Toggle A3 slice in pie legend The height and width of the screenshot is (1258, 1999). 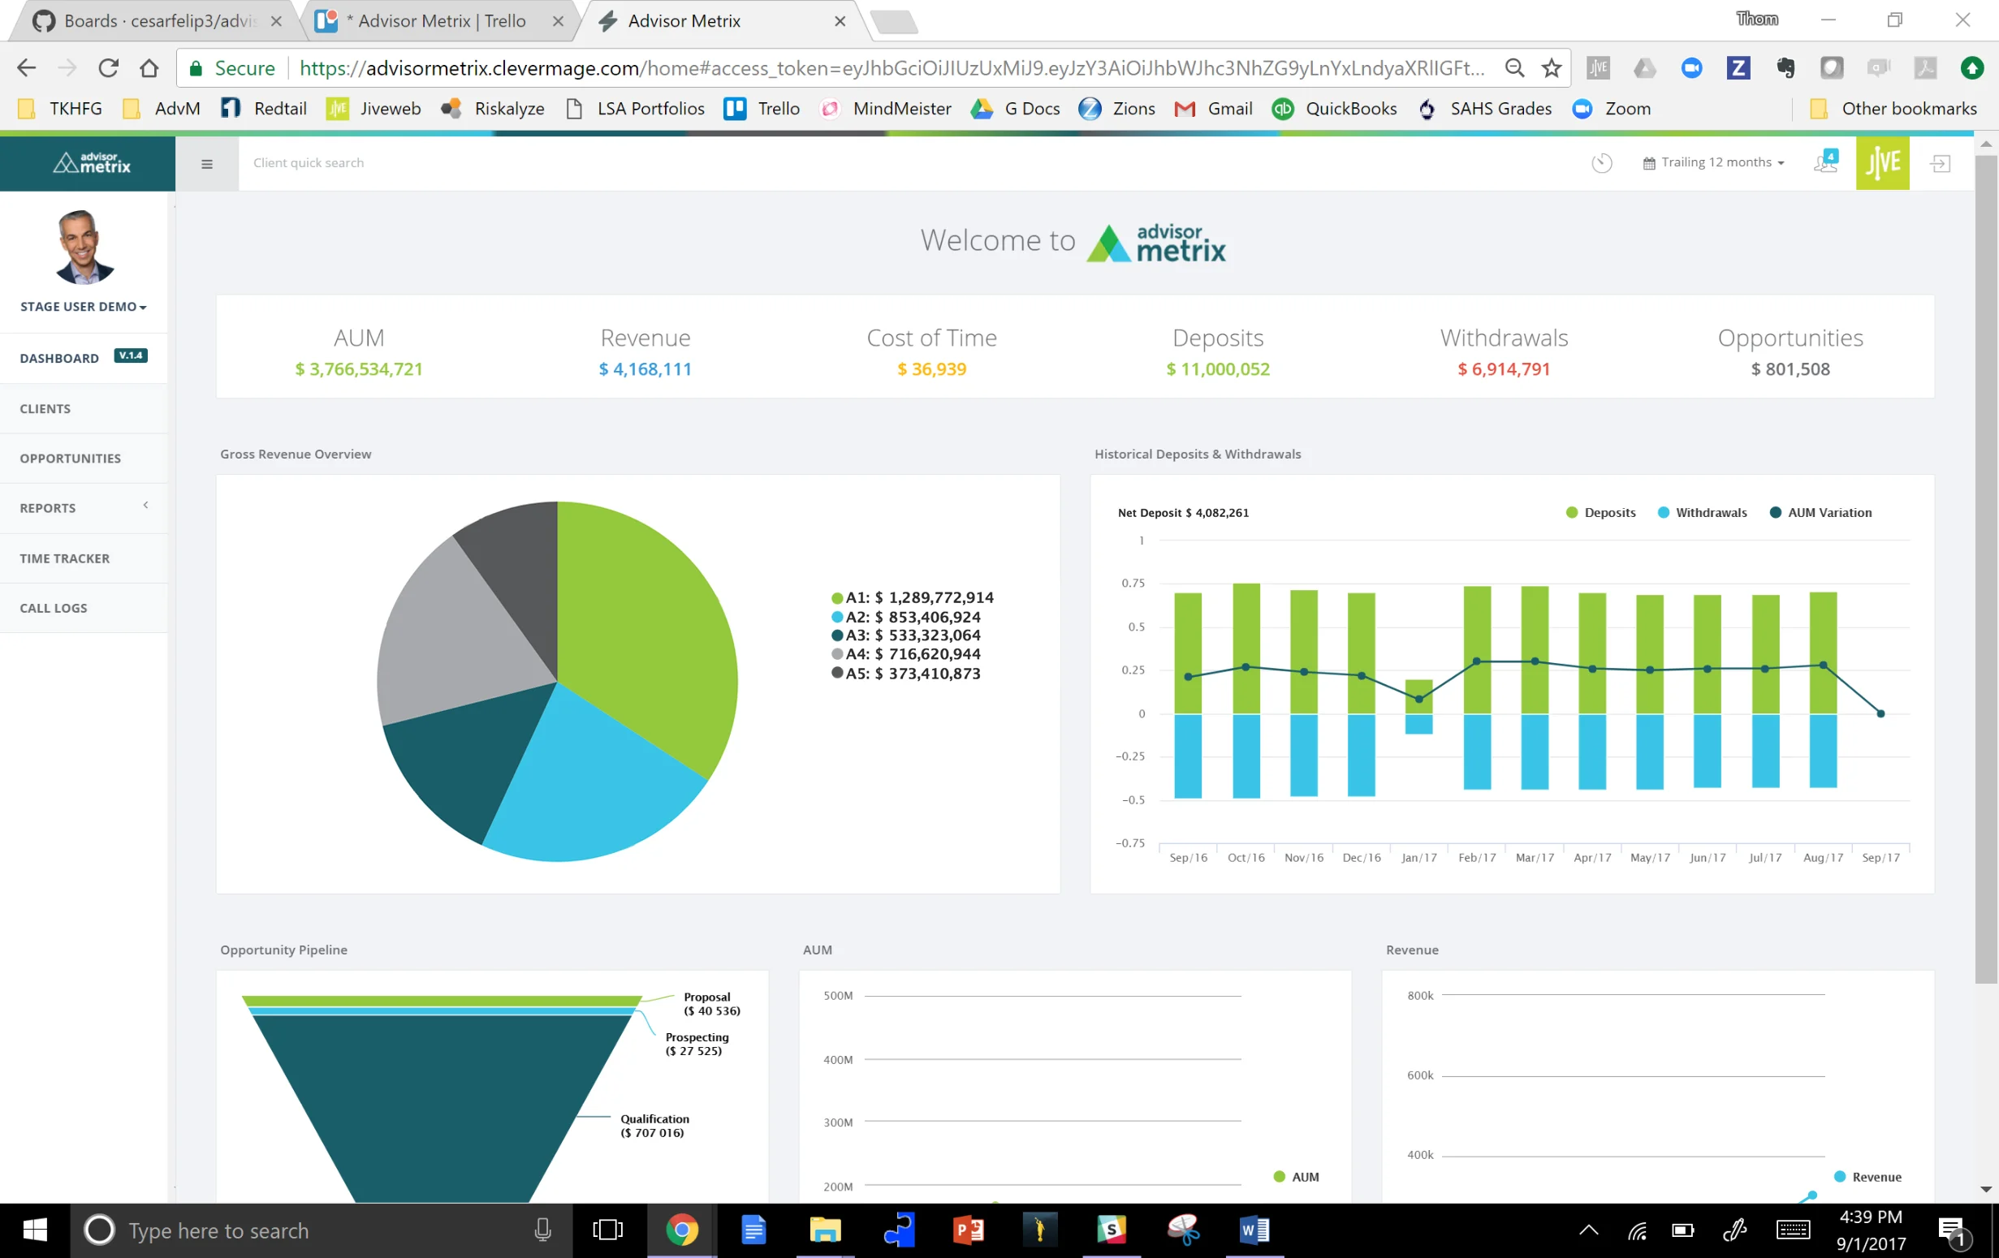pos(905,635)
